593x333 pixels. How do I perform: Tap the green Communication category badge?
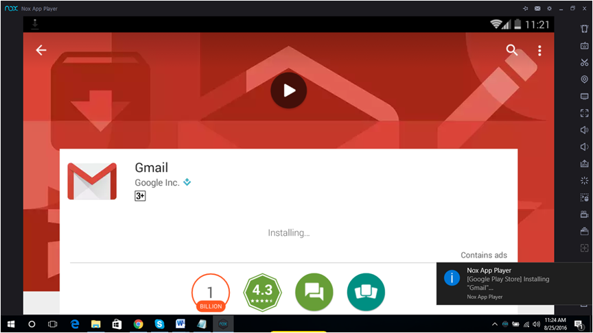point(314,292)
